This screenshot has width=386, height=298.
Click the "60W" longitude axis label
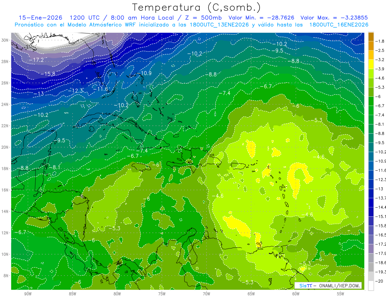coord(296,294)
